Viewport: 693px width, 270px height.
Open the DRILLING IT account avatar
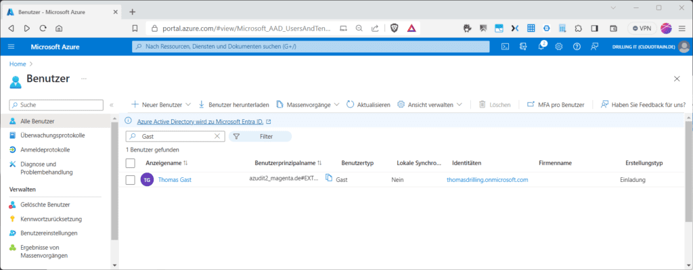point(684,47)
